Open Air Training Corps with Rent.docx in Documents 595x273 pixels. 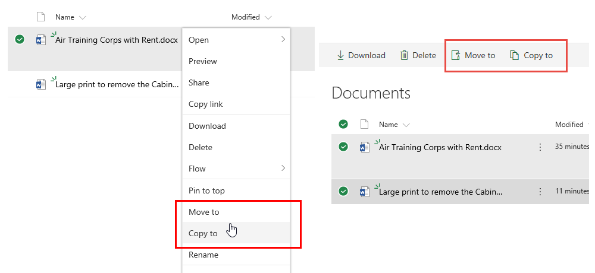(x=440, y=147)
